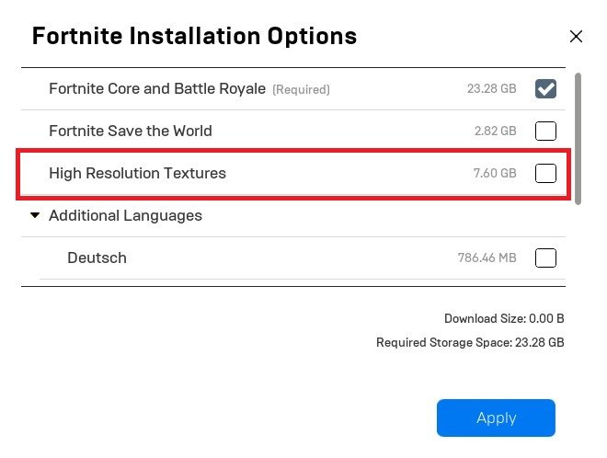Collapse the Additional Languages triangle arrow

tap(35, 216)
